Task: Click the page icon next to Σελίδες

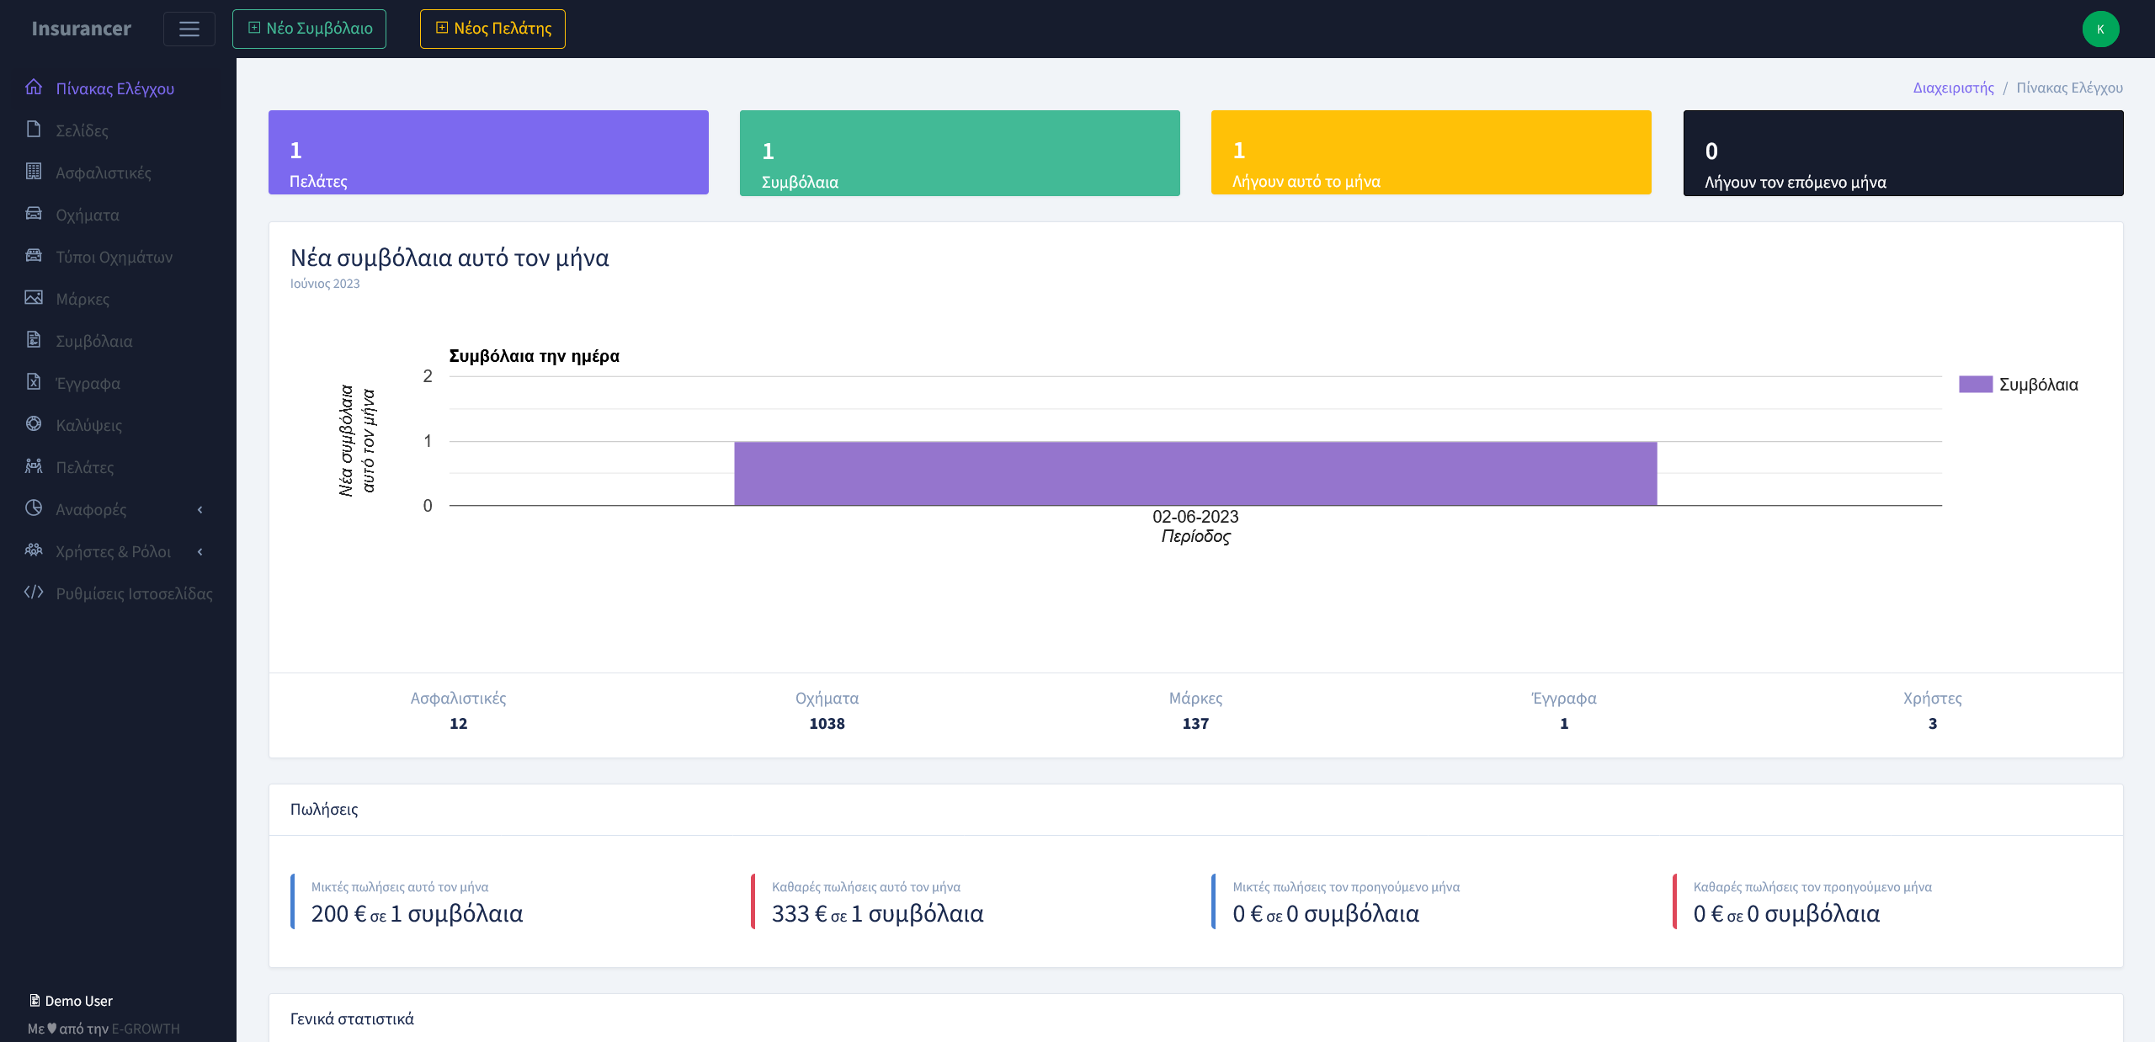Action: [x=34, y=130]
